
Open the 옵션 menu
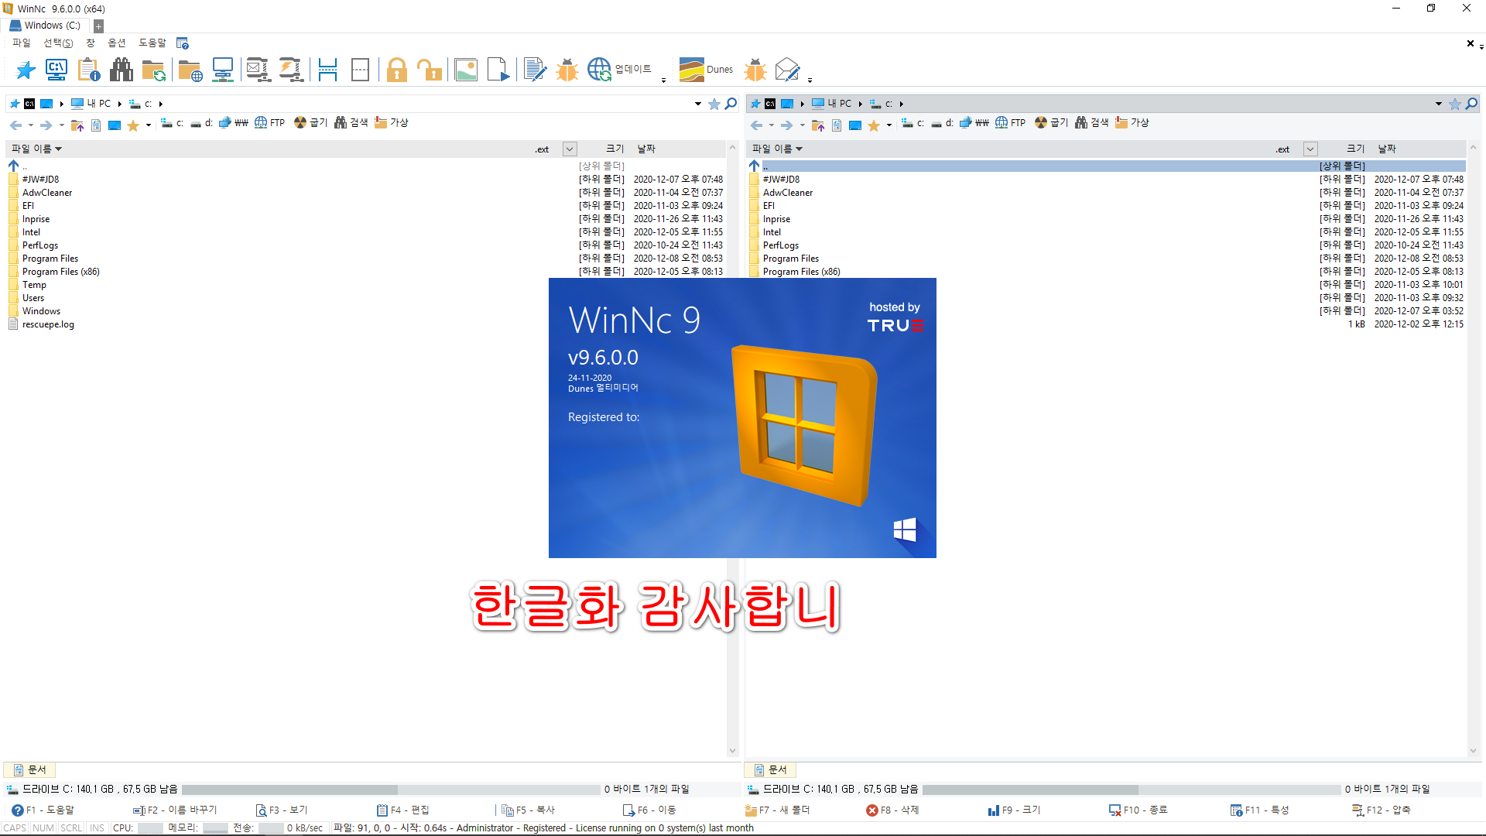click(x=117, y=43)
